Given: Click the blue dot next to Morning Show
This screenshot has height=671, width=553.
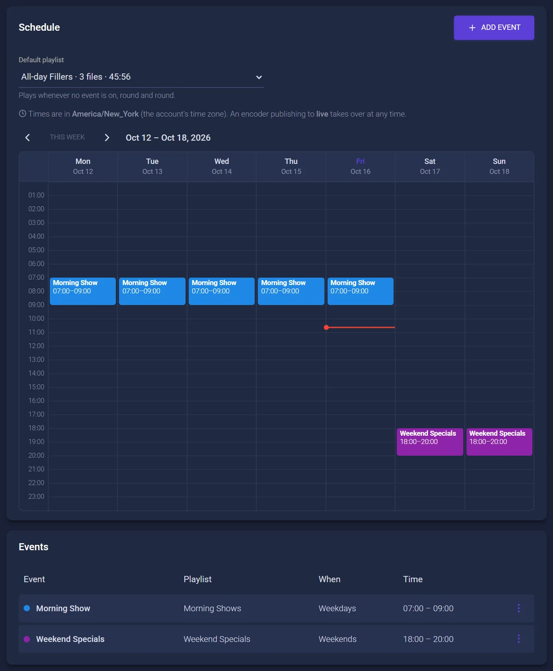Looking at the screenshot, I should pos(27,608).
